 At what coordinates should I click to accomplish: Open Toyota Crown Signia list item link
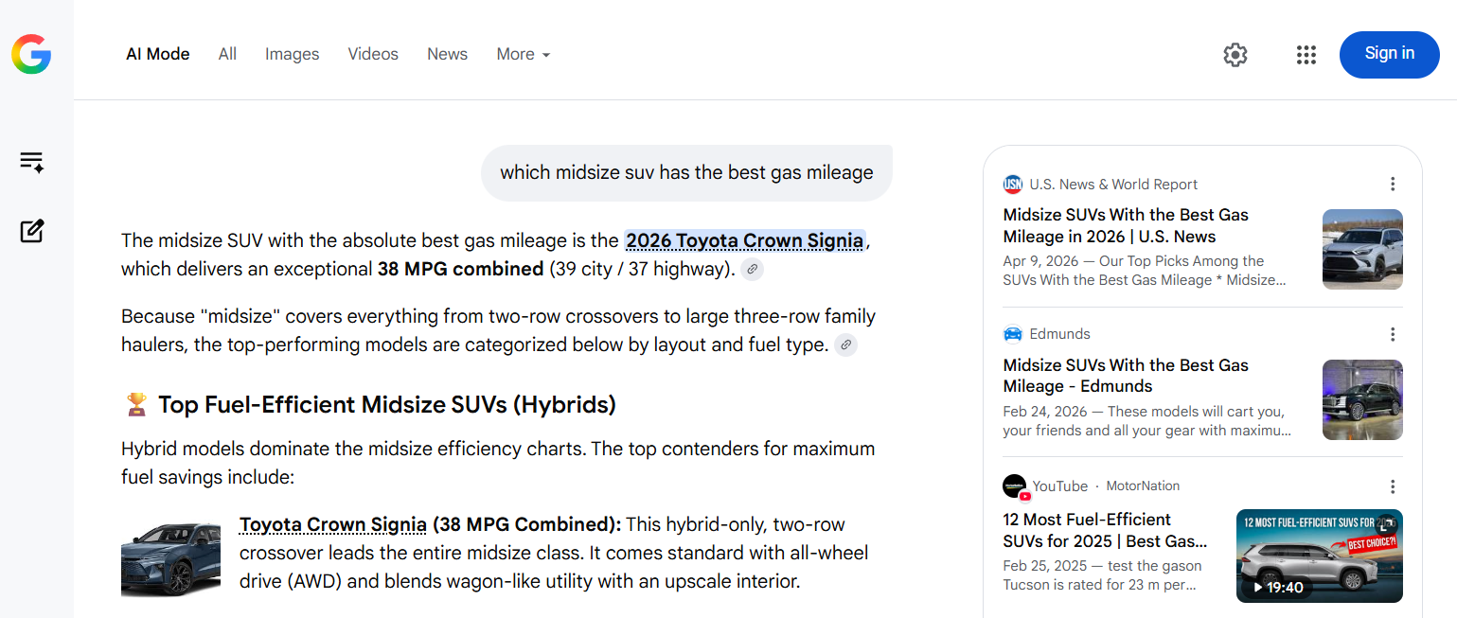pos(333,524)
